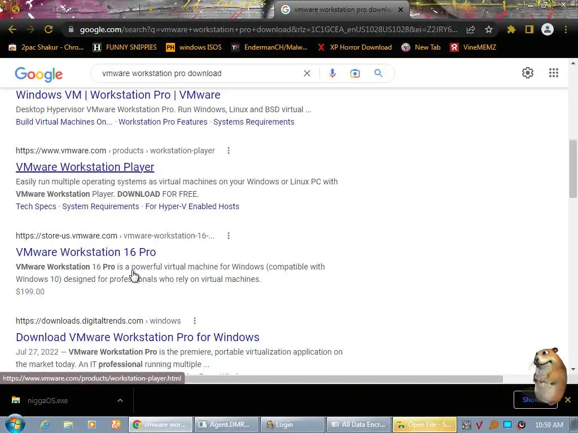Go to Google homepage via logo
Image resolution: width=578 pixels, height=433 pixels.
click(x=39, y=74)
